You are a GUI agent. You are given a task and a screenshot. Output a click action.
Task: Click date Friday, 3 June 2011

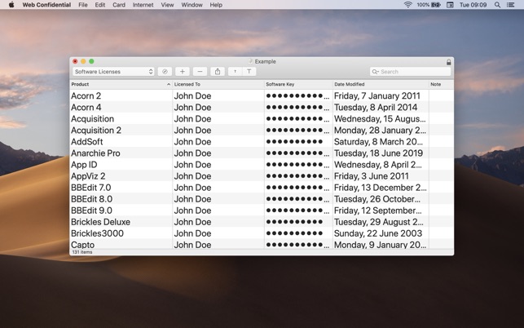click(372, 176)
